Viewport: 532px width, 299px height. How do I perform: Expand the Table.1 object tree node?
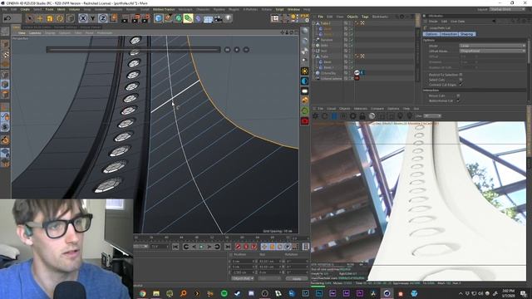(314, 23)
